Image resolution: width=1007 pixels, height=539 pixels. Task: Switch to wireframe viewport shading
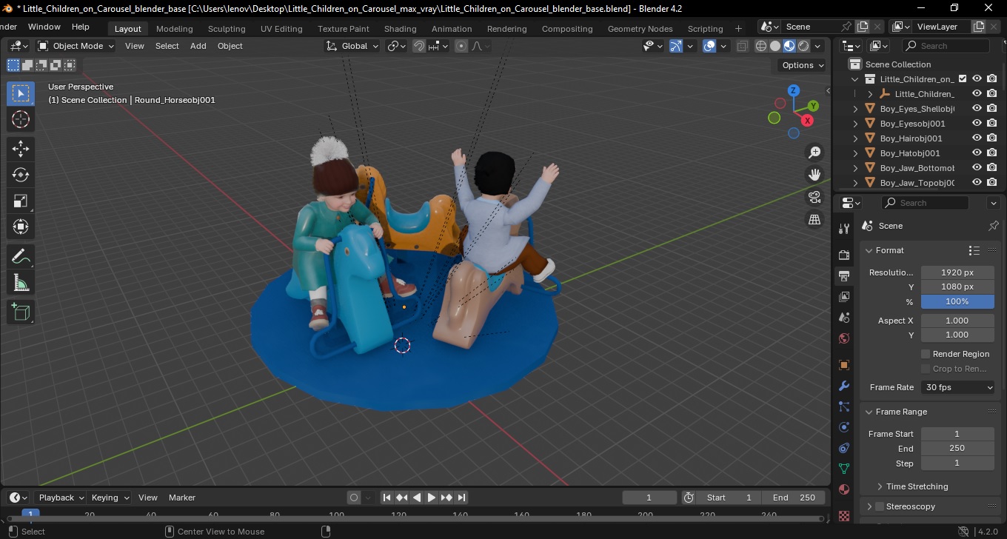[760, 46]
